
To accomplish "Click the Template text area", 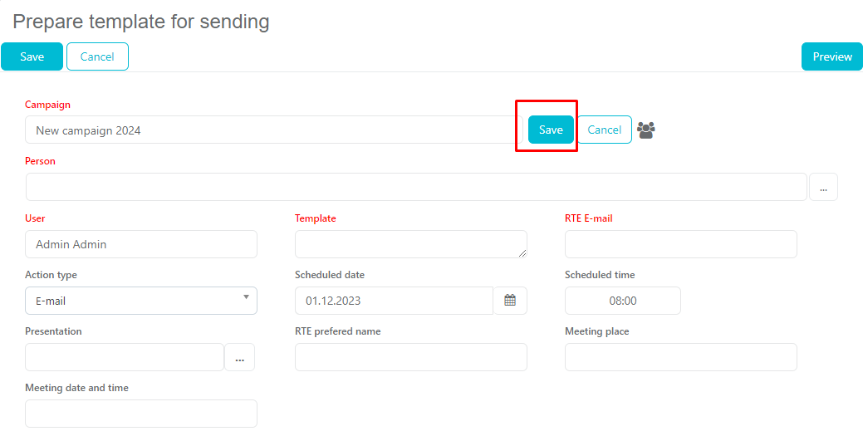I will 410,244.
